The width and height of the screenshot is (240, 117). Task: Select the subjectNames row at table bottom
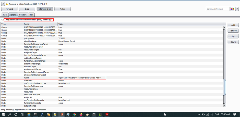(x=112, y=106)
